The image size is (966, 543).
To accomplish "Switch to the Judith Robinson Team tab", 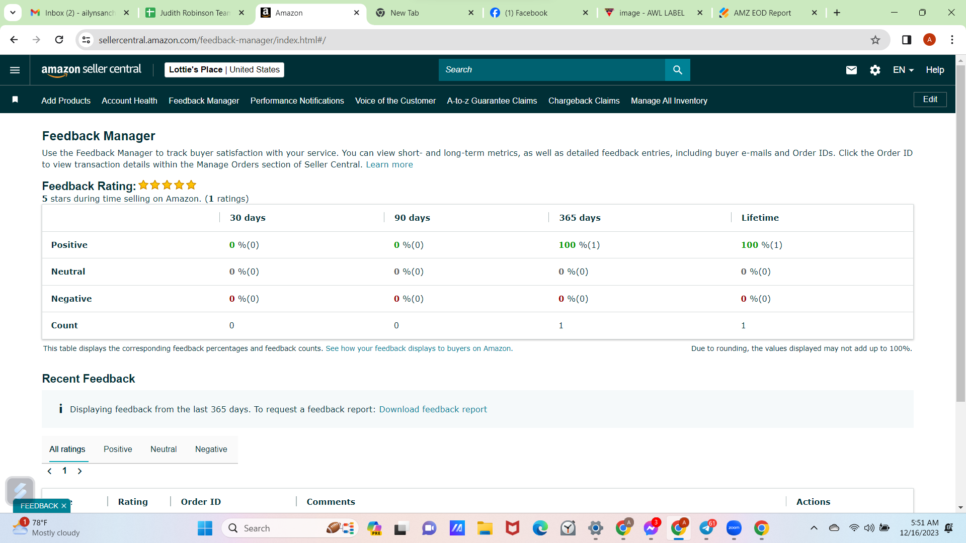I will pos(194,13).
